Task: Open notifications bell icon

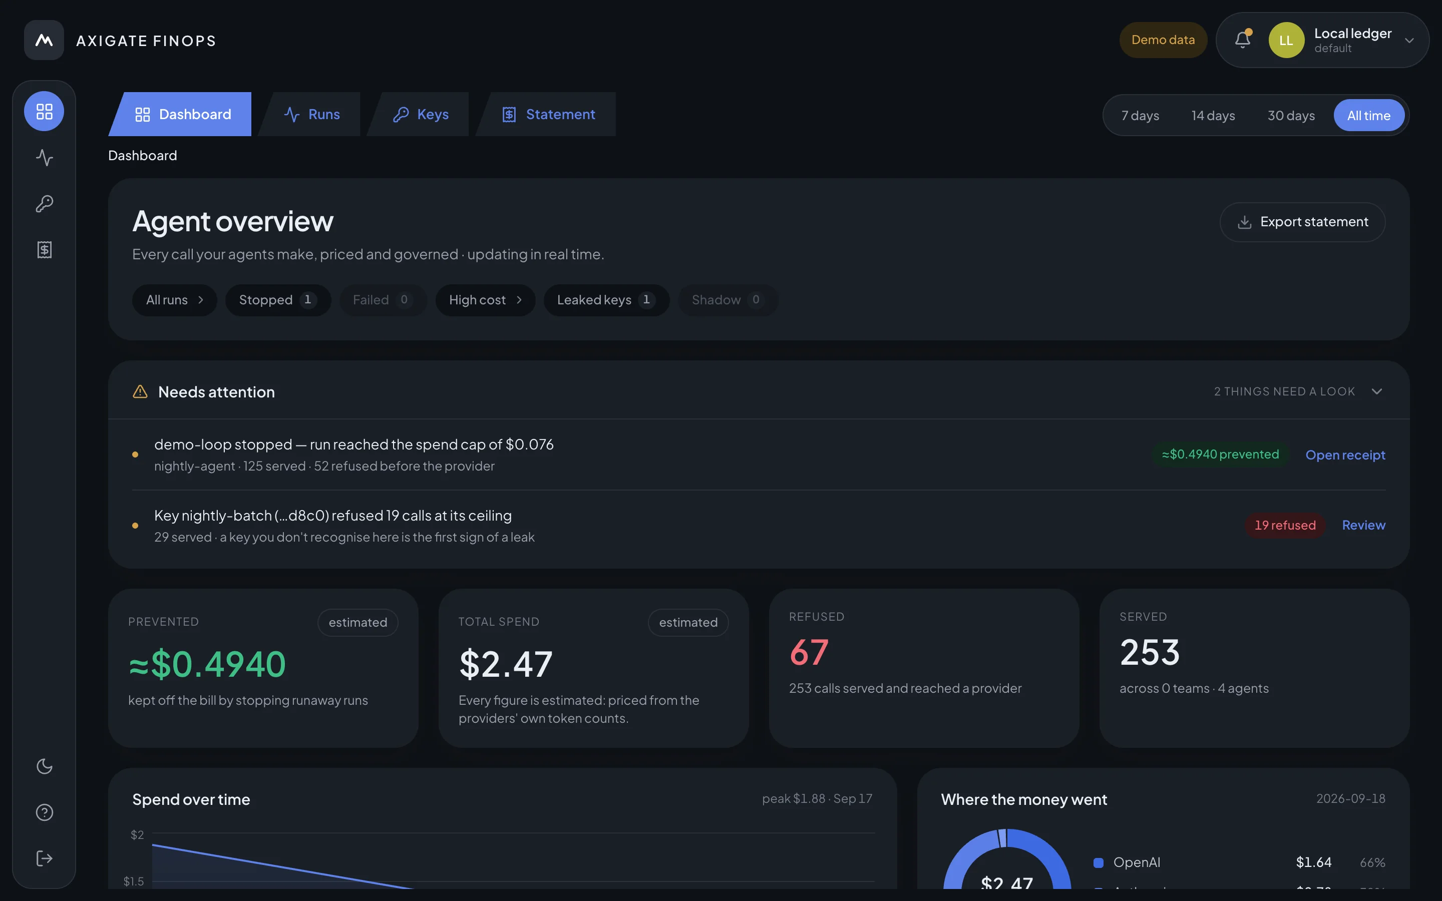Action: [x=1242, y=40]
